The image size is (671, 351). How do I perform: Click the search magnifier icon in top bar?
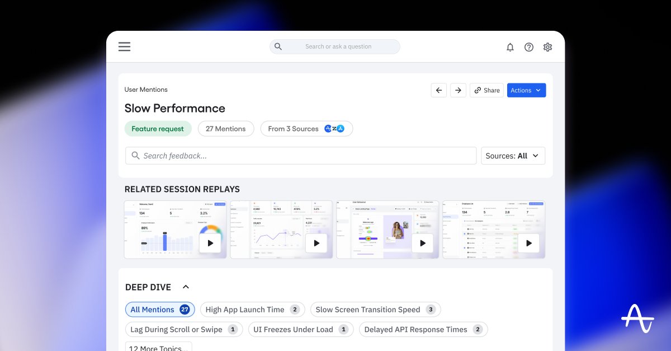coord(278,46)
